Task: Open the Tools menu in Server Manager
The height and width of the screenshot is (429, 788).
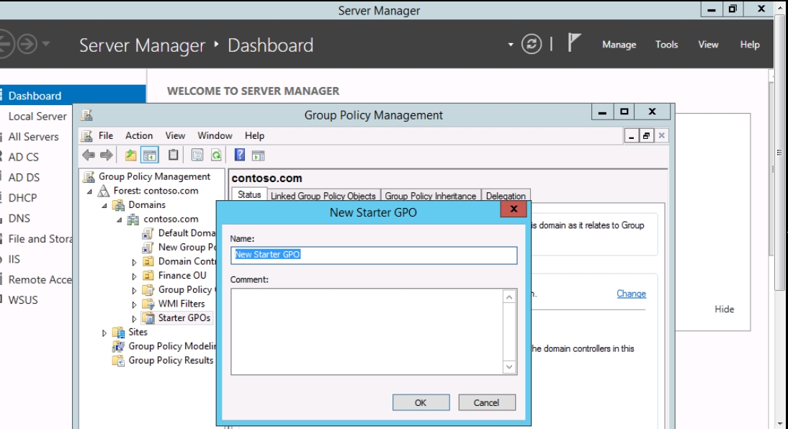Action: click(x=666, y=45)
